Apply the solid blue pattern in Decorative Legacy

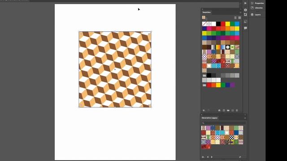click(236, 132)
